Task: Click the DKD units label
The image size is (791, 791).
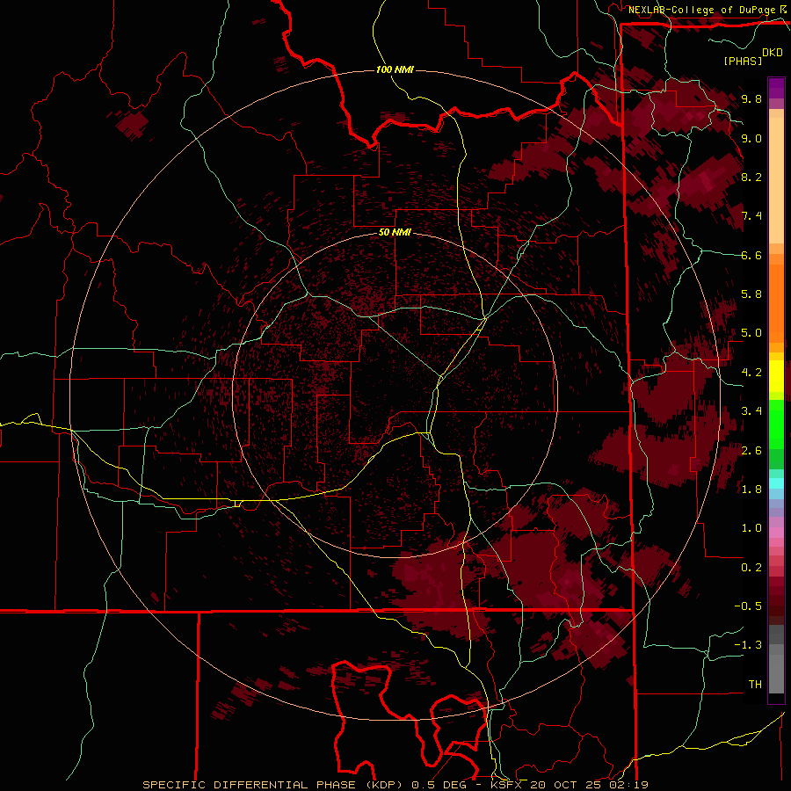Action: coord(773,53)
